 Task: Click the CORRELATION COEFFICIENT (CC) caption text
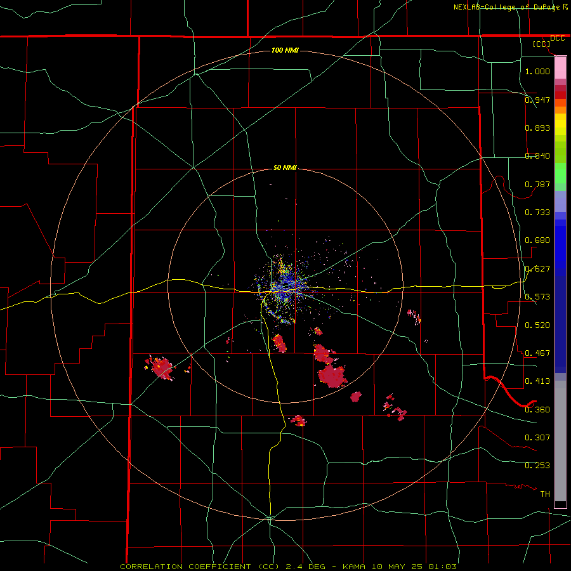coord(199,567)
